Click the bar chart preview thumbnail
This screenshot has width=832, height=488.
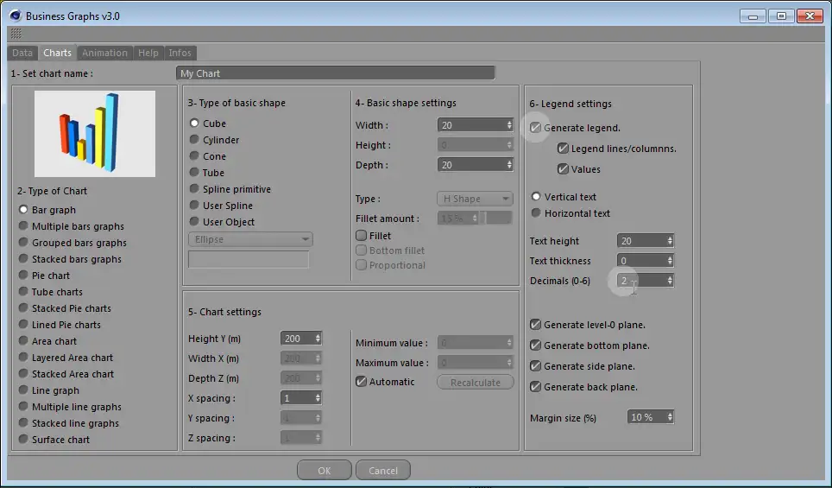[x=95, y=133]
